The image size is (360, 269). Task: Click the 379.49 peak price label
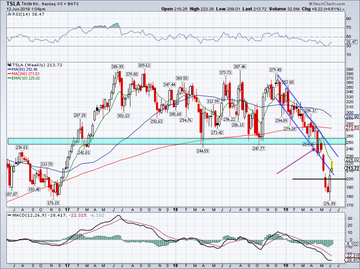(275, 70)
